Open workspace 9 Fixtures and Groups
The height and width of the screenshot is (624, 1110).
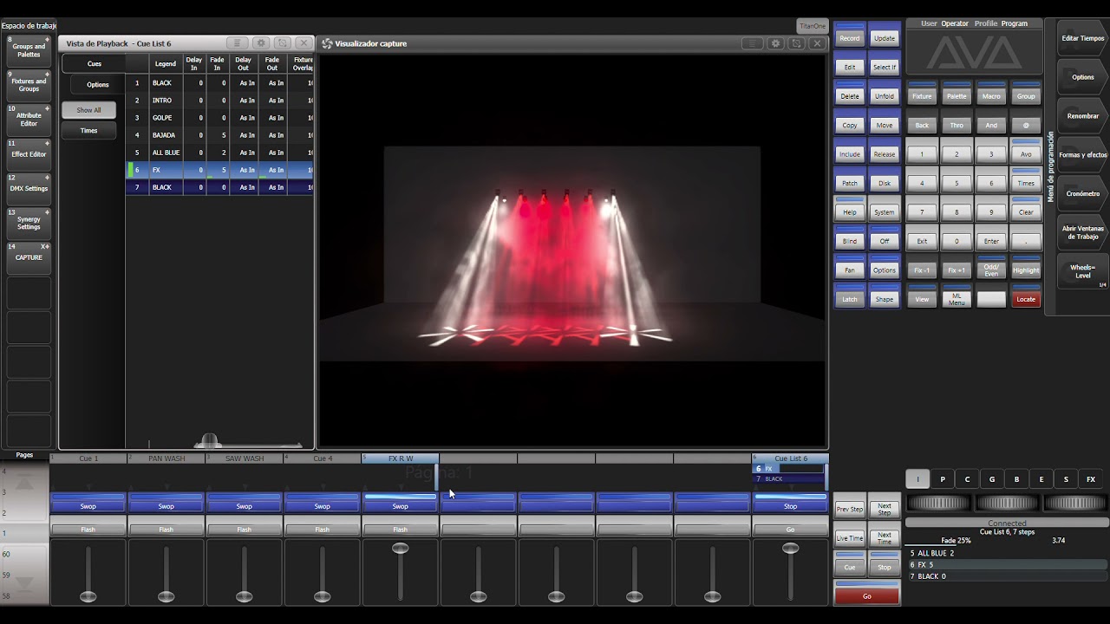(x=29, y=85)
